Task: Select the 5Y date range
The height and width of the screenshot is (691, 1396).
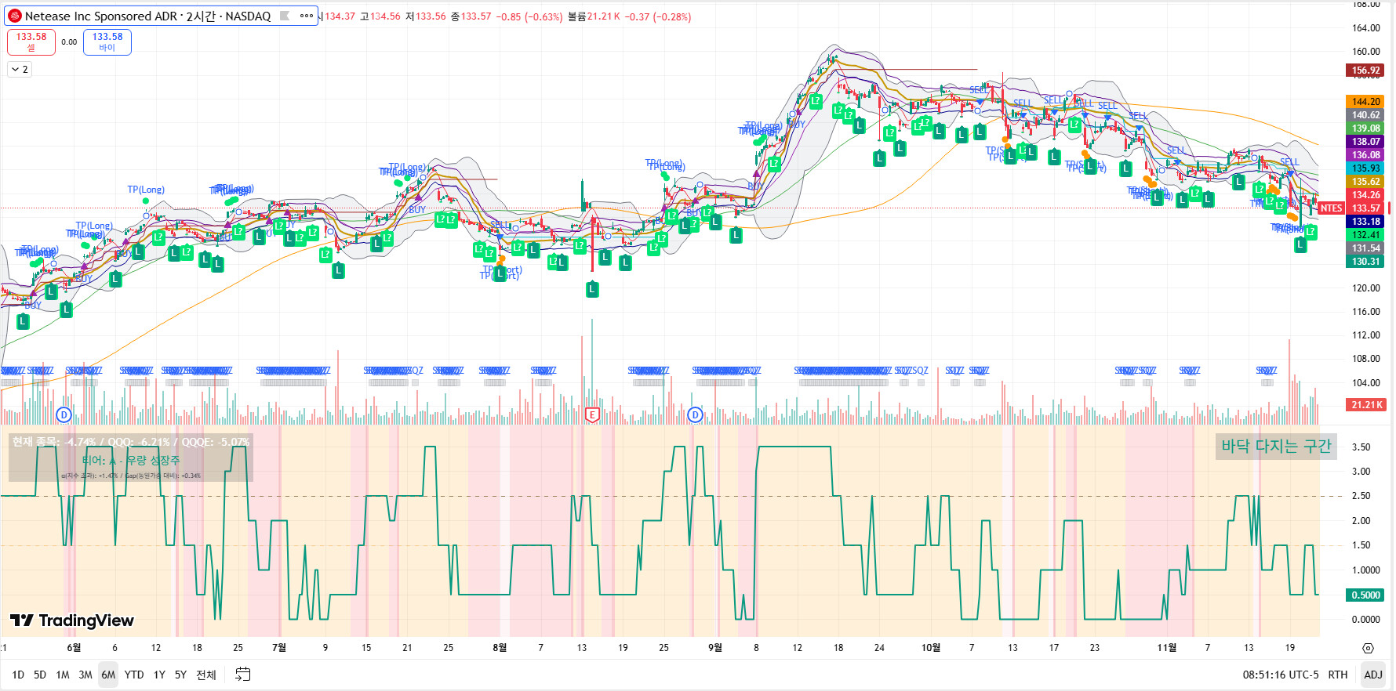Action: coord(180,675)
